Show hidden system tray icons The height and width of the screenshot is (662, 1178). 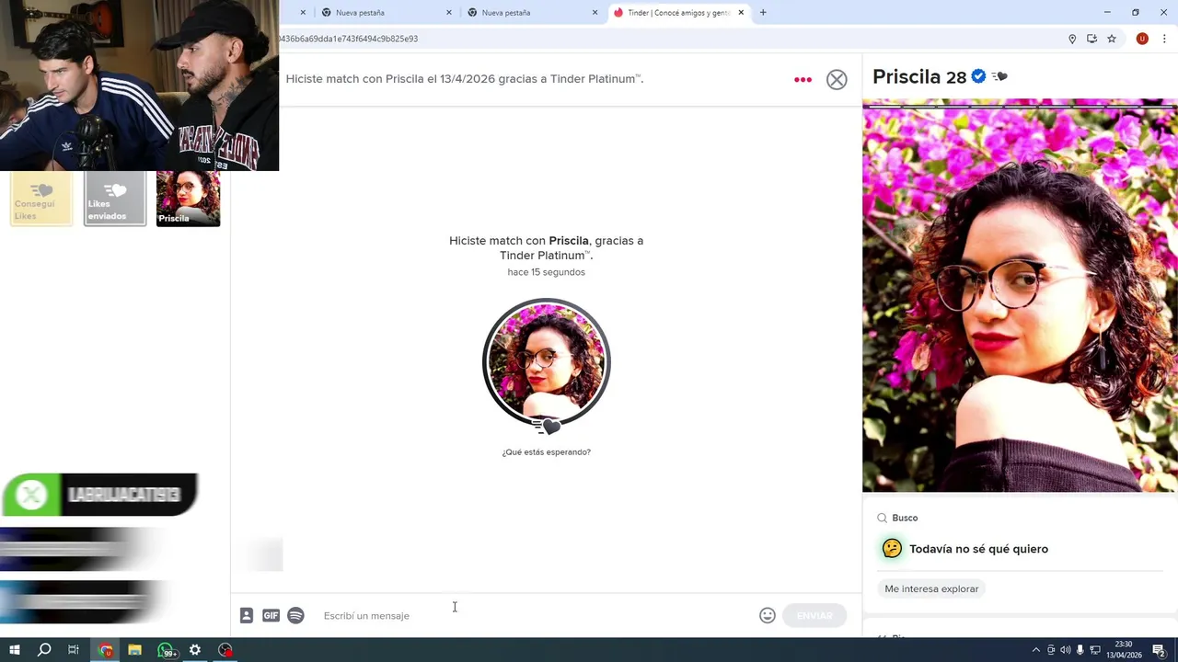(1035, 650)
